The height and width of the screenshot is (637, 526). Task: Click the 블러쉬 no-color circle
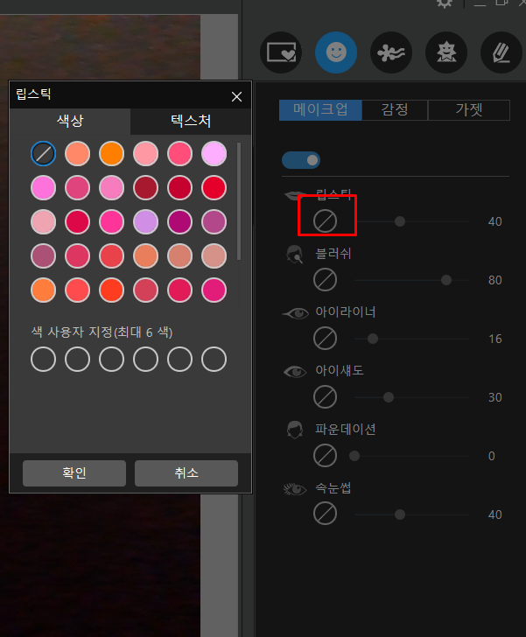(326, 280)
